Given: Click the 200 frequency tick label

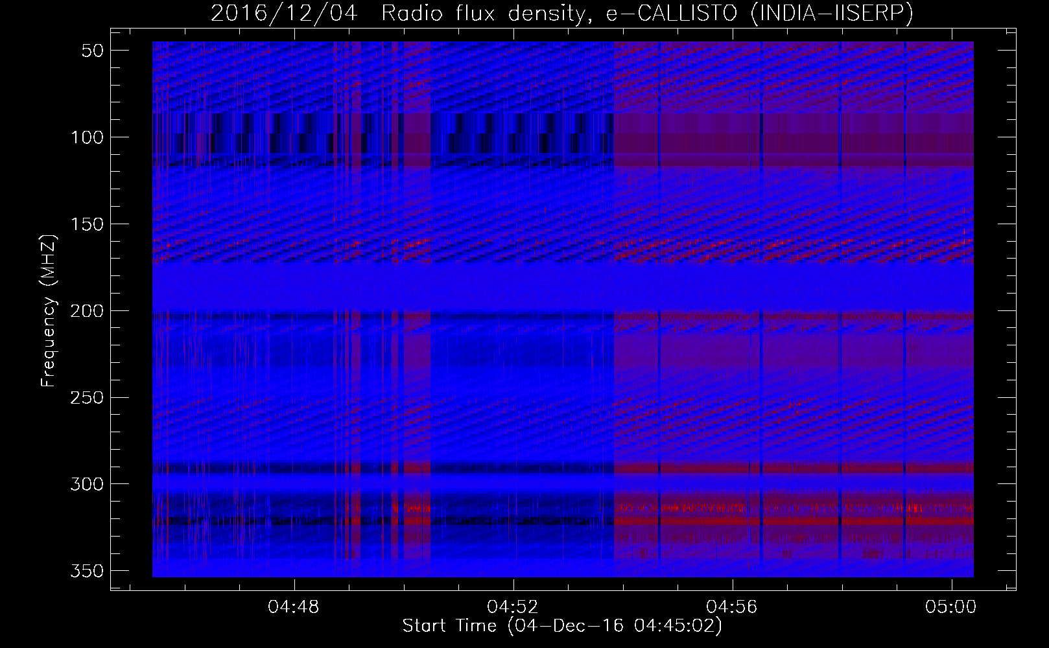Looking at the screenshot, I should point(87,311).
